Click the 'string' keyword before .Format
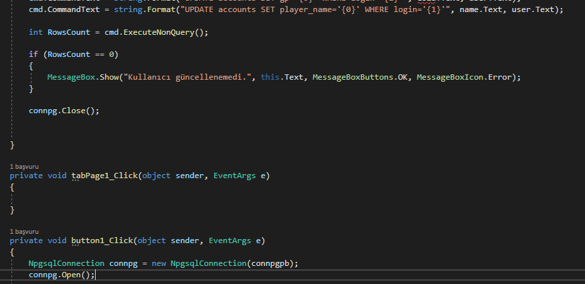 (x=129, y=9)
